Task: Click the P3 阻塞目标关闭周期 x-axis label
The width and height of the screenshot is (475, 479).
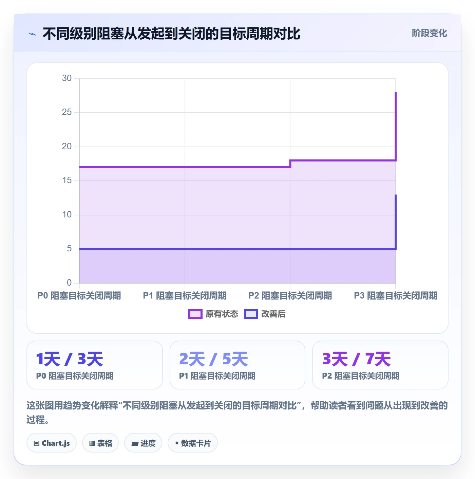Action: click(x=396, y=296)
